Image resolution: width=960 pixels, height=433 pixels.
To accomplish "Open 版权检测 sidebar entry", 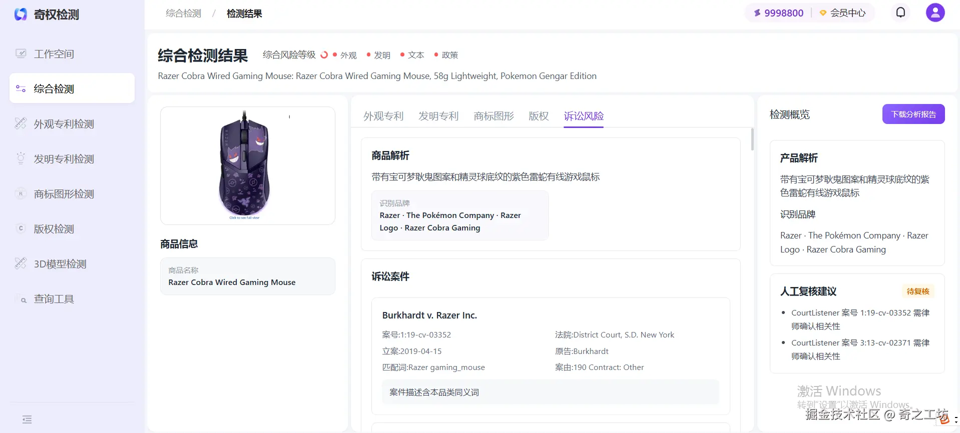I will point(72,228).
